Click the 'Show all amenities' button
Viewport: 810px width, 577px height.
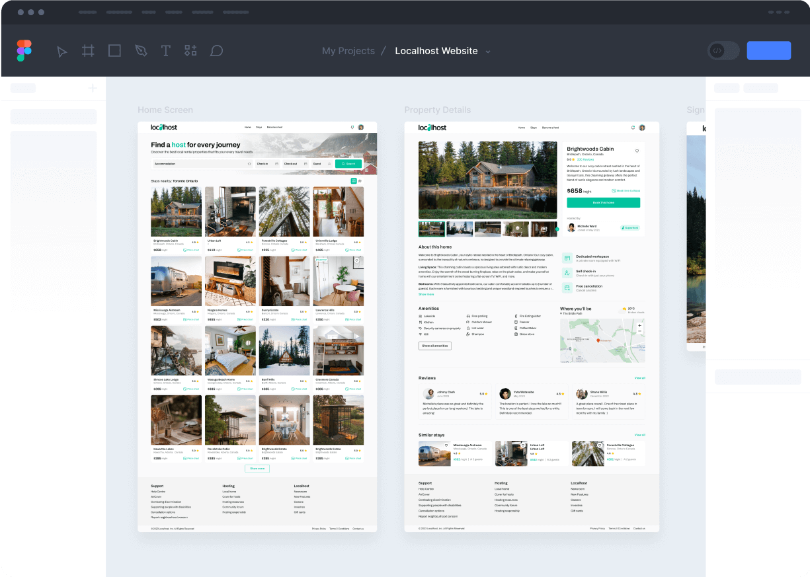click(x=435, y=346)
